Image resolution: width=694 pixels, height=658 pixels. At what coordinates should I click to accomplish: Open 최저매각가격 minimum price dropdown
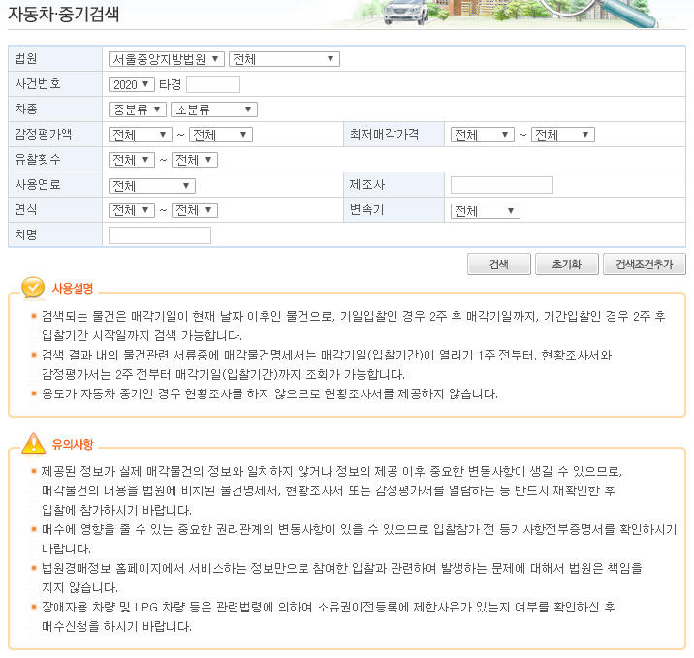(x=483, y=135)
